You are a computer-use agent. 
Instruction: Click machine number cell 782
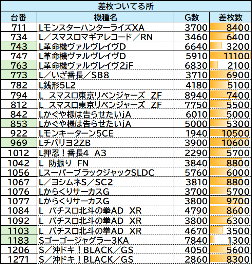click(x=19, y=85)
